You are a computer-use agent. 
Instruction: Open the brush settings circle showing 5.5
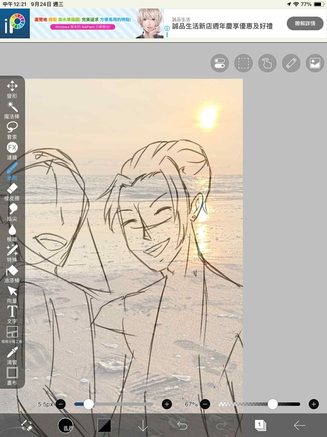(66, 425)
